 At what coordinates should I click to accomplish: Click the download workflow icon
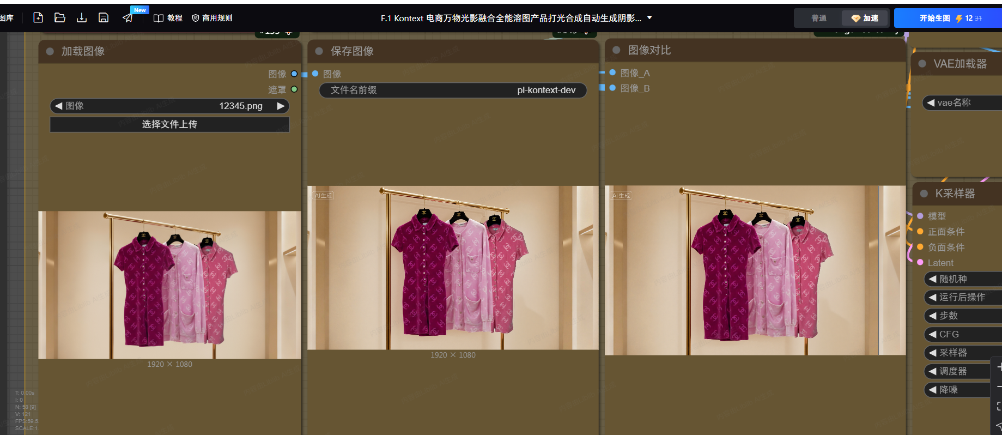[82, 18]
